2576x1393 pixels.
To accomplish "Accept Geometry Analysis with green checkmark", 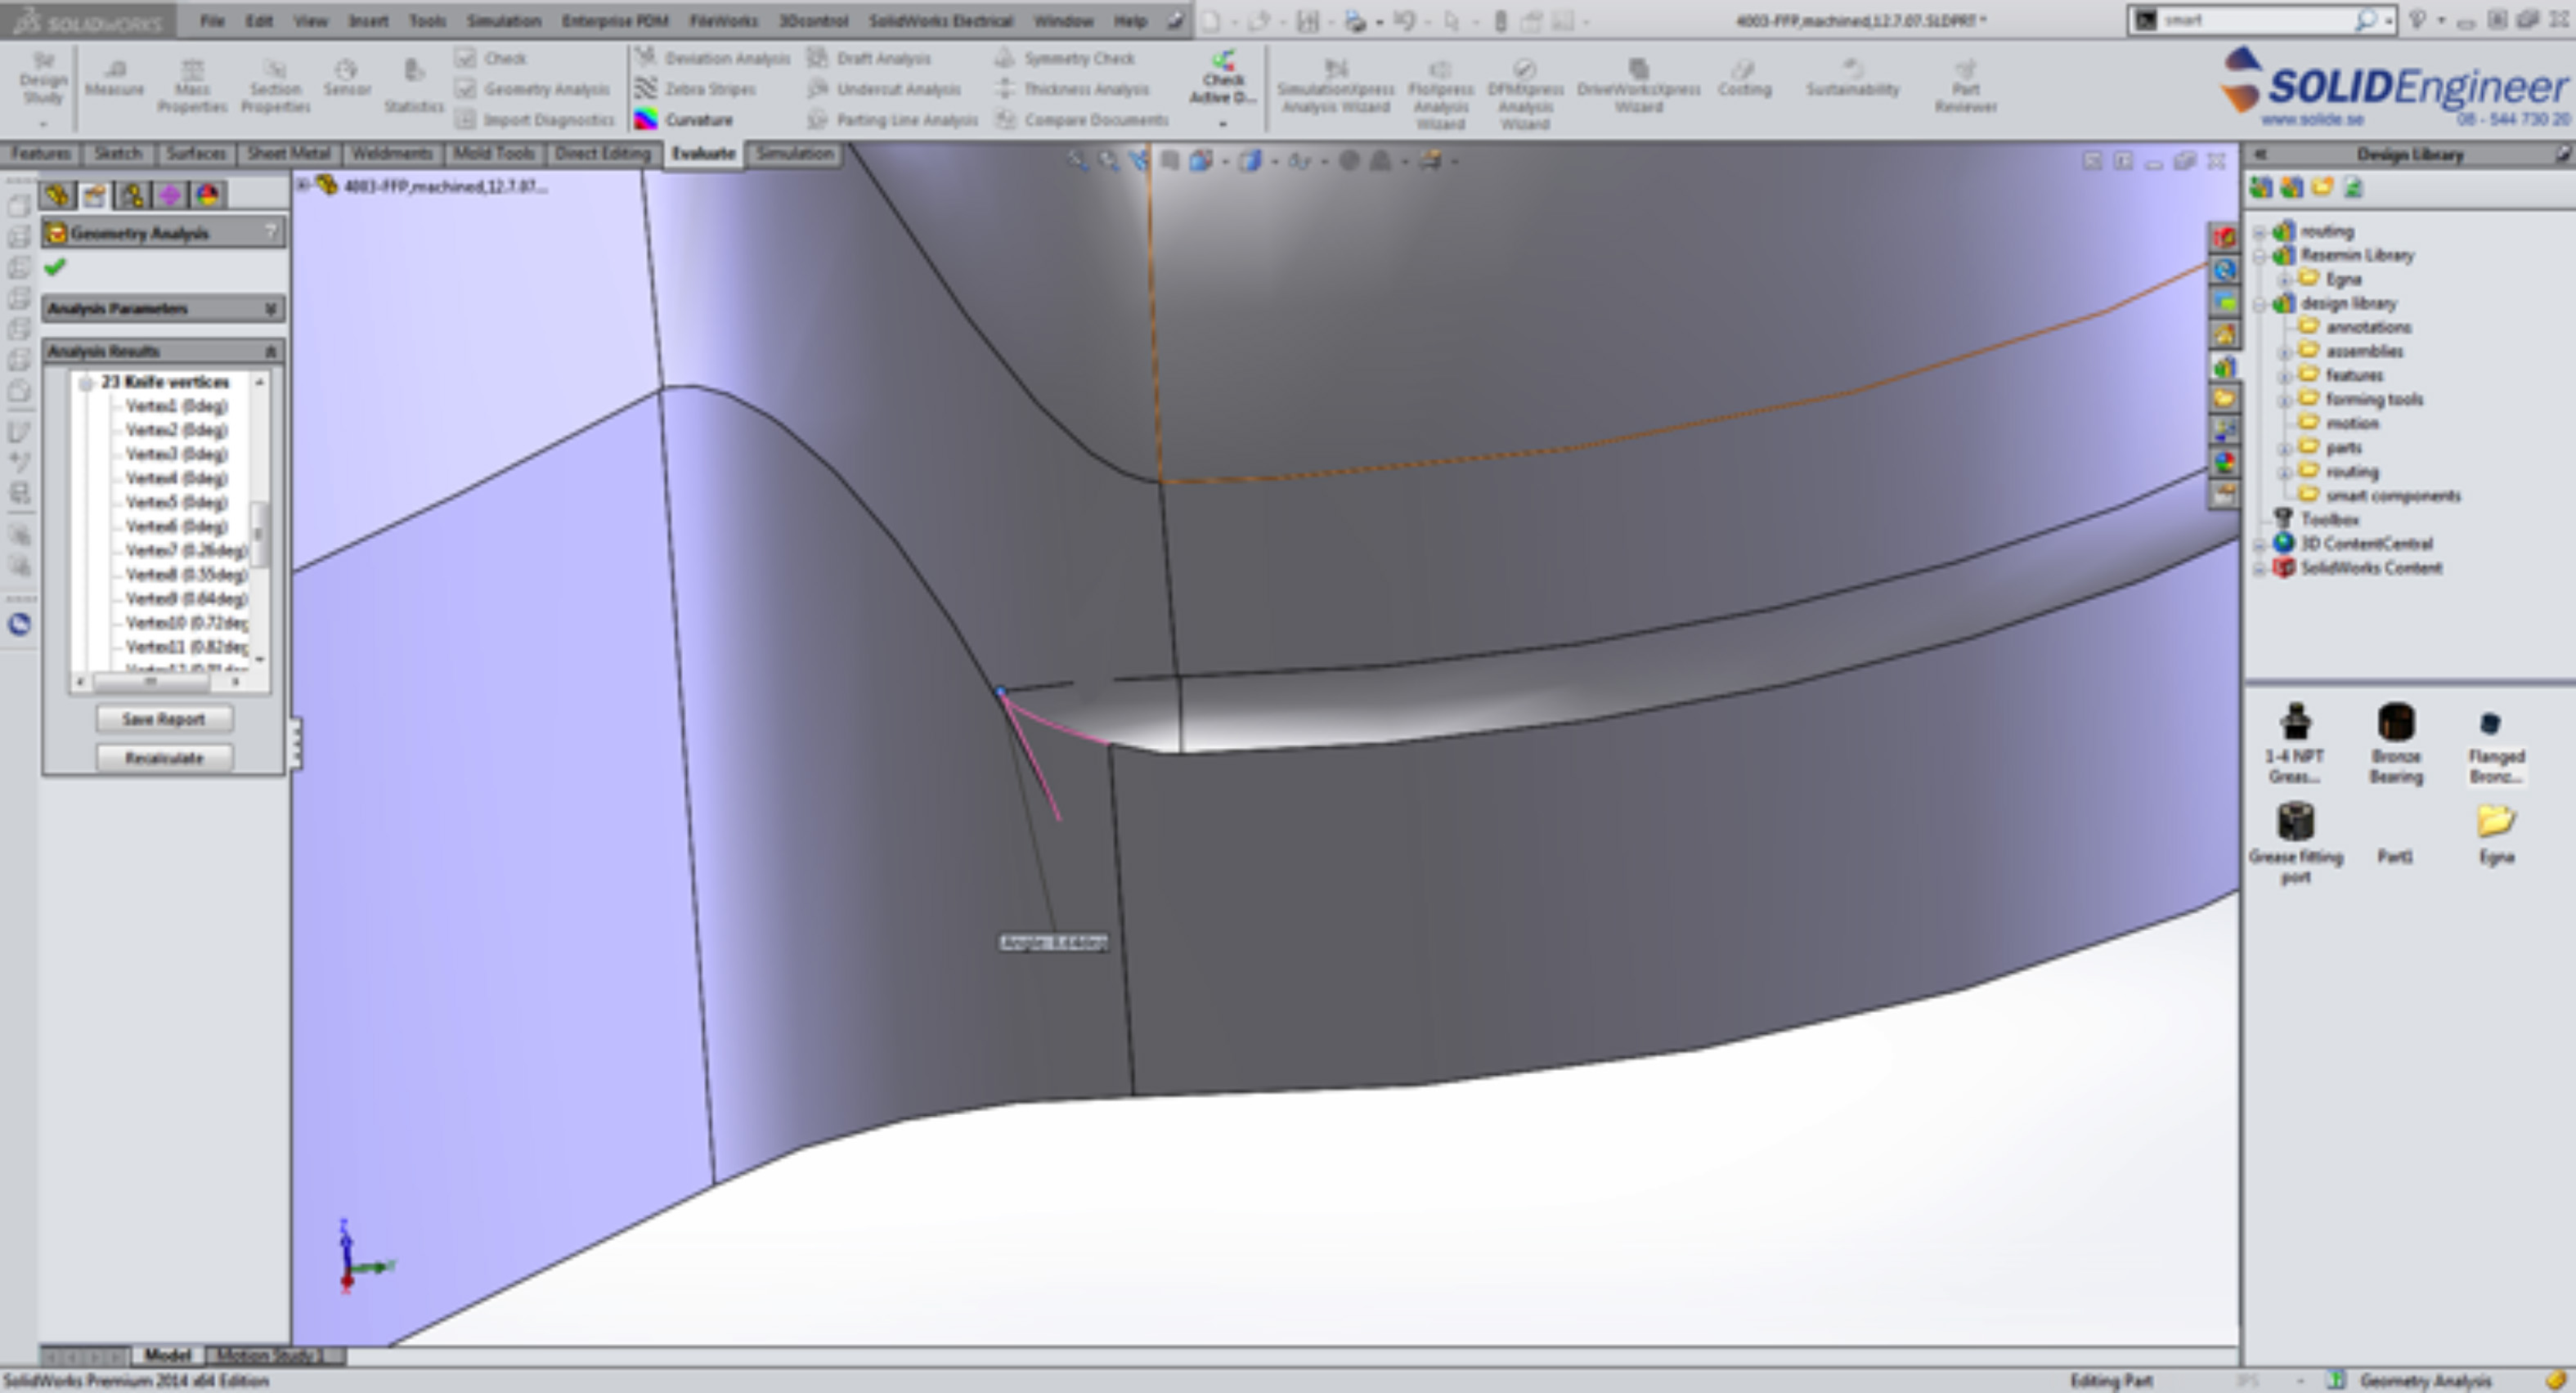I will (x=55, y=267).
